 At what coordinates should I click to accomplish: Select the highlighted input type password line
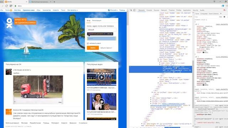(160, 69)
